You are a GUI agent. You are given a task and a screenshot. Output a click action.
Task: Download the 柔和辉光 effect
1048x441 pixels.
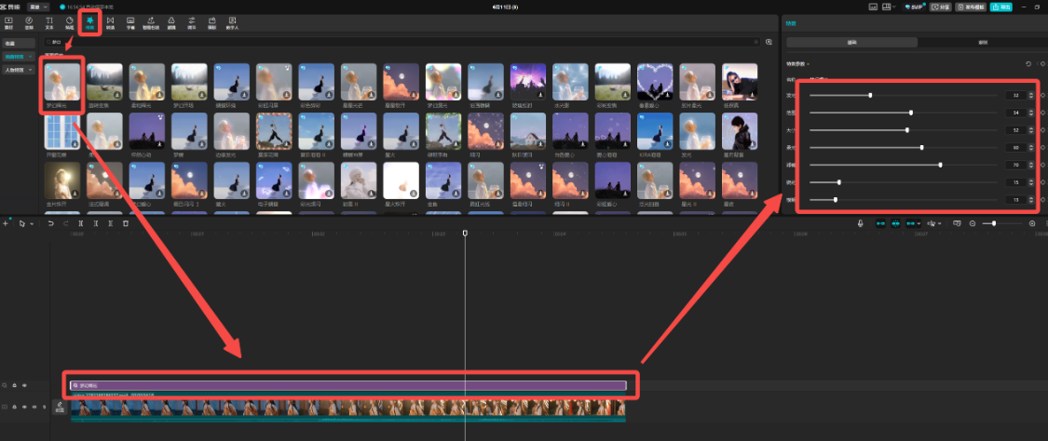159,96
